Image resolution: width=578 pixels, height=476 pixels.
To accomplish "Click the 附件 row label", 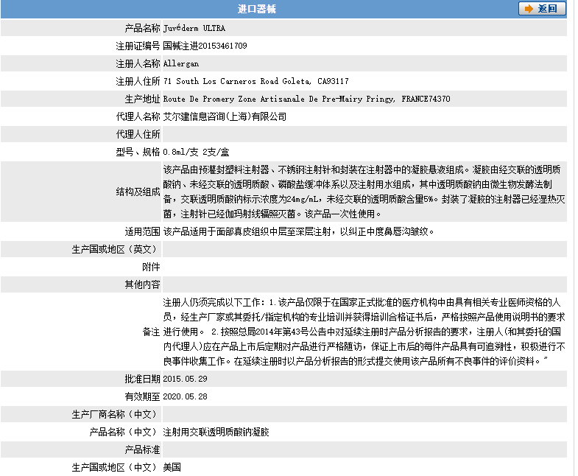I will click(x=150, y=267).
